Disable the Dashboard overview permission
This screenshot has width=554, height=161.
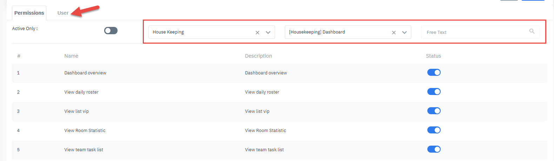(434, 73)
